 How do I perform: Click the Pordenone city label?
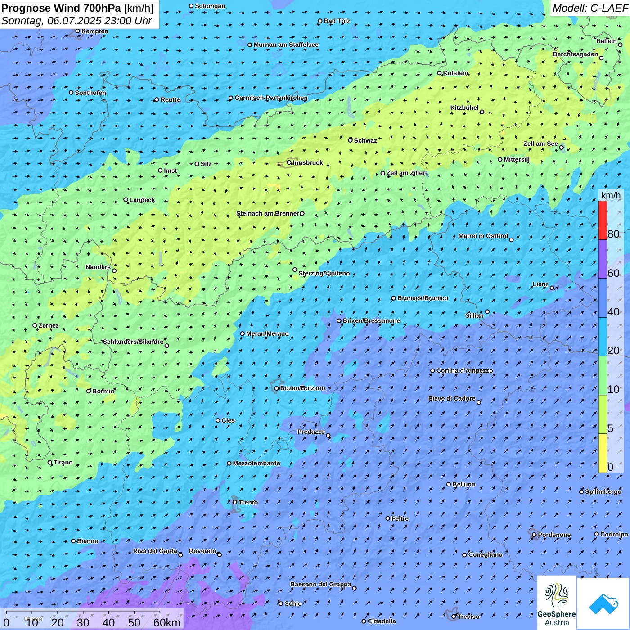554,535
